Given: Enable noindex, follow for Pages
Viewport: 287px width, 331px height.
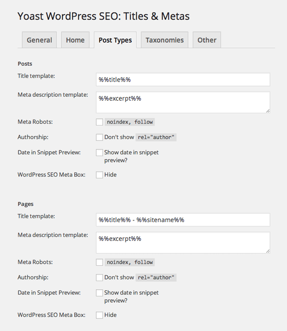Looking at the screenshot, I should [x=99, y=262].
